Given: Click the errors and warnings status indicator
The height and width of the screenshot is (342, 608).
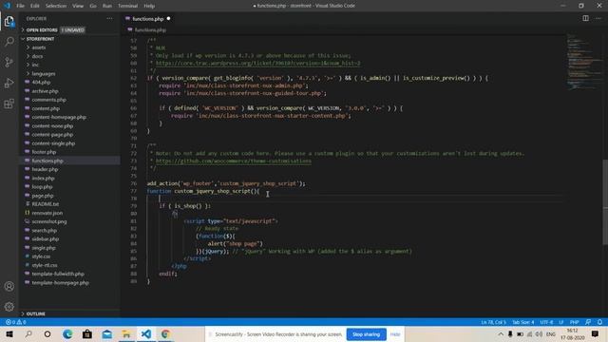Looking at the screenshot, I should [x=16, y=322].
